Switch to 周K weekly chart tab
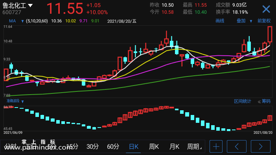Image resolution: width=276 pixels, height=155 pixels. pyautogui.click(x=154, y=146)
